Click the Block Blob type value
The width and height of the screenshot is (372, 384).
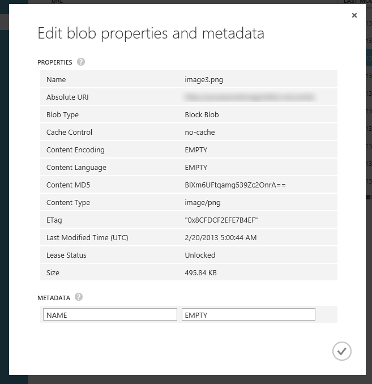(202, 115)
